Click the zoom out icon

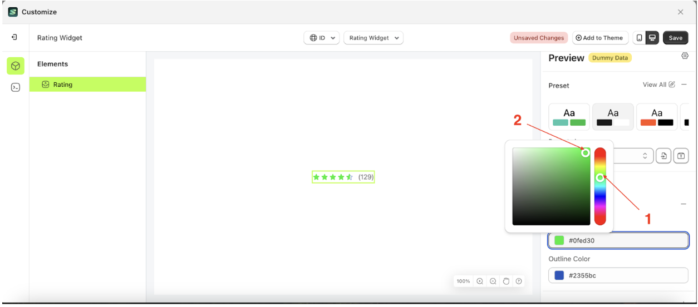click(493, 281)
